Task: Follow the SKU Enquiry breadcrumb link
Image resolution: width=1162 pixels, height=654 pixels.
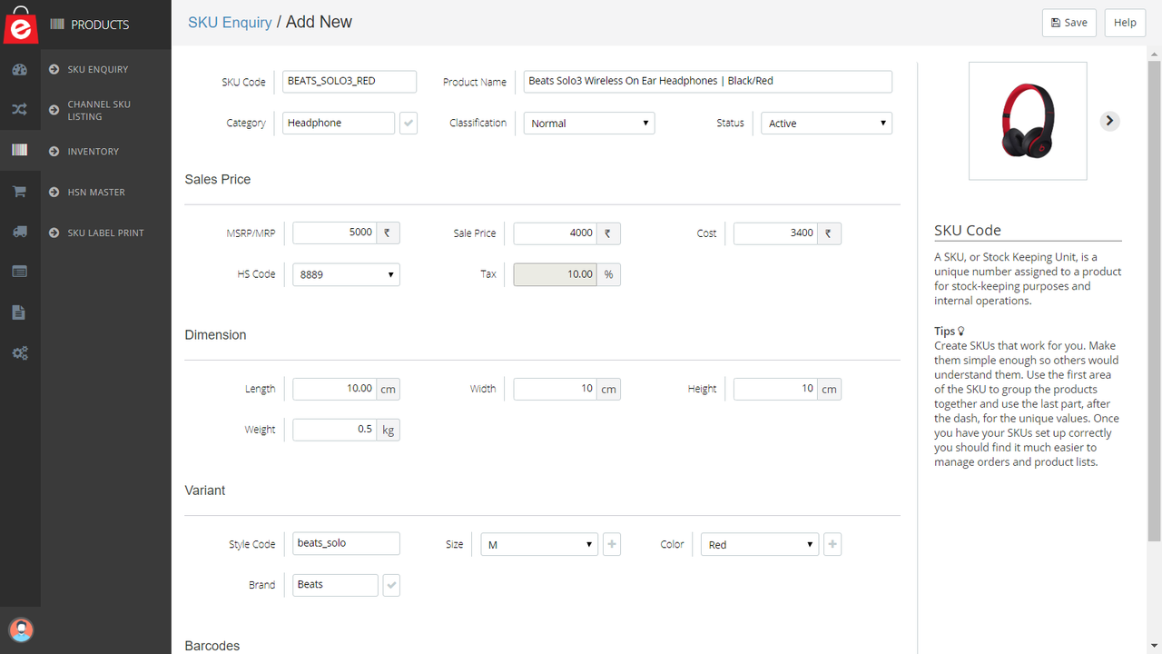Action: point(230,22)
